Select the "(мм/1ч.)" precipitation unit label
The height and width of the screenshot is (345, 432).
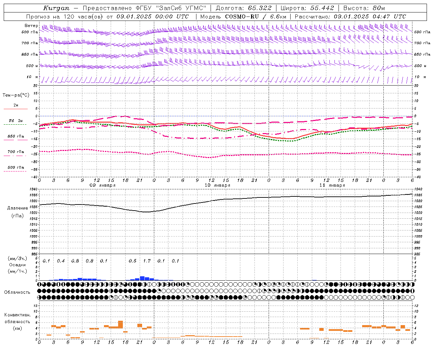pos(17,271)
